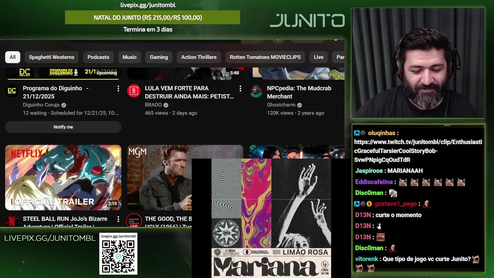Open options menu for STEEL BALL RUN video
The image size is (494, 278).
(x=118, y=219)
